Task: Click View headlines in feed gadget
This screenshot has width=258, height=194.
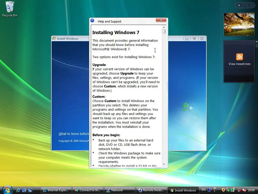Action: [x=239, y=64]
